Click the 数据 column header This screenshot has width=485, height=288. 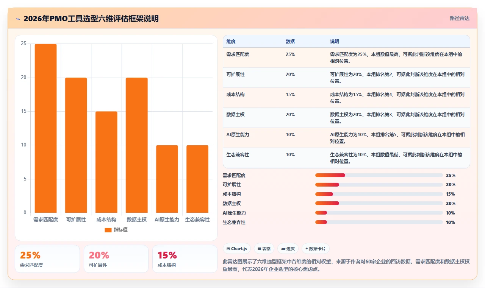click(290, 42)
